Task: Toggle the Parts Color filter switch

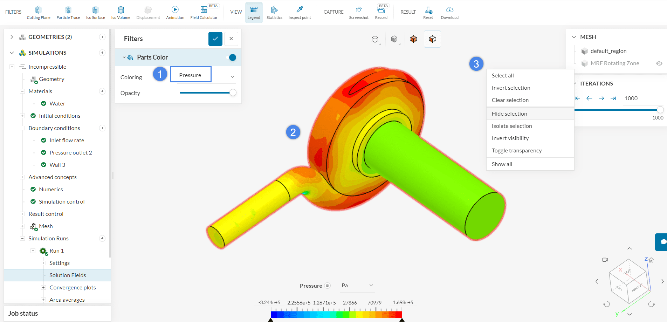Action: (x=232, y=57)
